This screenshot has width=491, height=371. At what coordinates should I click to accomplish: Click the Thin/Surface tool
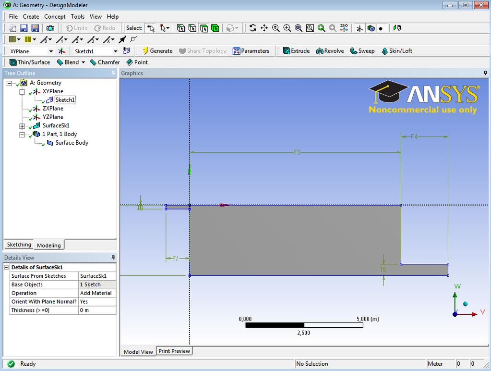tap(30, 62)
